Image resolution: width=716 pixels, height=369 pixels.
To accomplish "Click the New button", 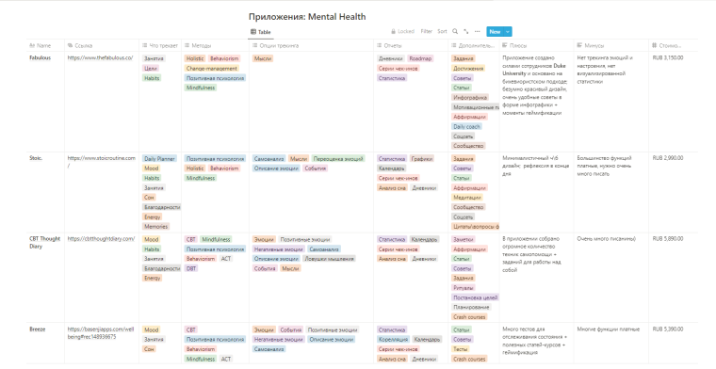I will (x=495, y=31).
